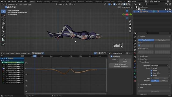
Task: Select the Select Box tool
Action: click(3, 12)
